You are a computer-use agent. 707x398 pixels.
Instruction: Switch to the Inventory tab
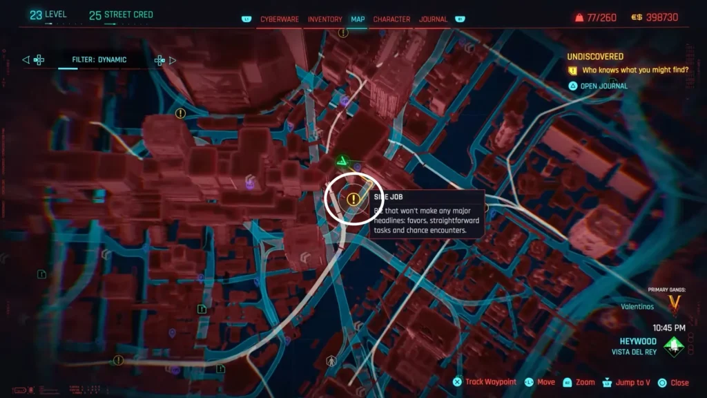point(324,19)
